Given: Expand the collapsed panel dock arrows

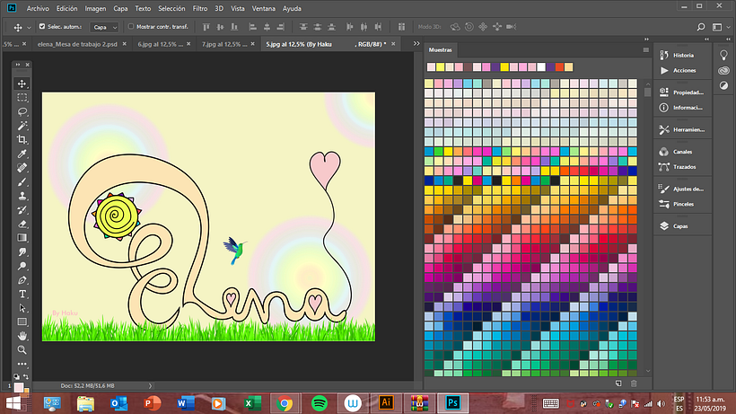Looking at the screenshot, I should click(707, 40).
